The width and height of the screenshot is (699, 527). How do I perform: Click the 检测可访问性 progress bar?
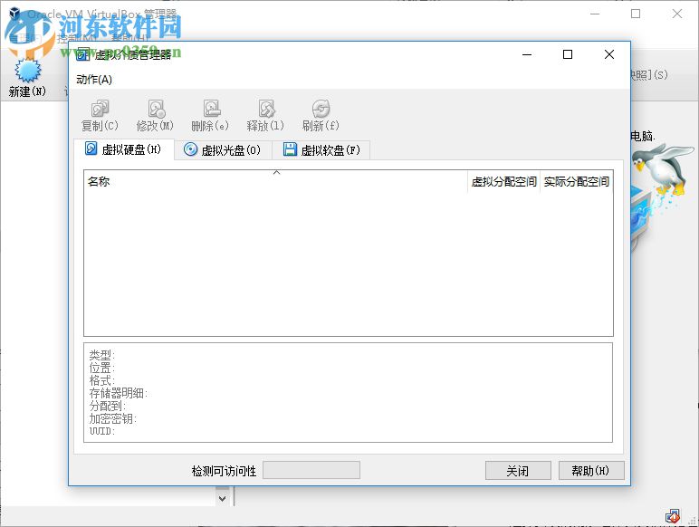311,470
